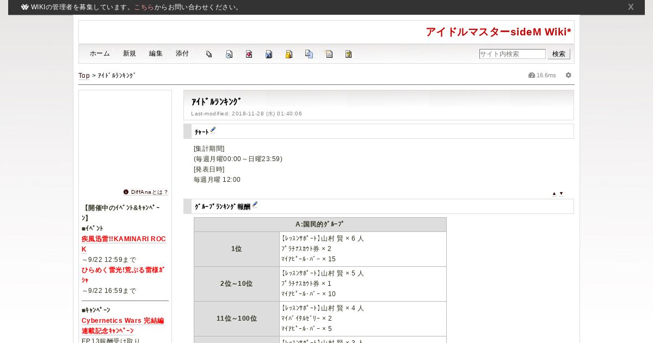The width and height of the screenshot is (653, 343).
Task: Open the 添付 menu item
Action: click(x=182, y=54)
